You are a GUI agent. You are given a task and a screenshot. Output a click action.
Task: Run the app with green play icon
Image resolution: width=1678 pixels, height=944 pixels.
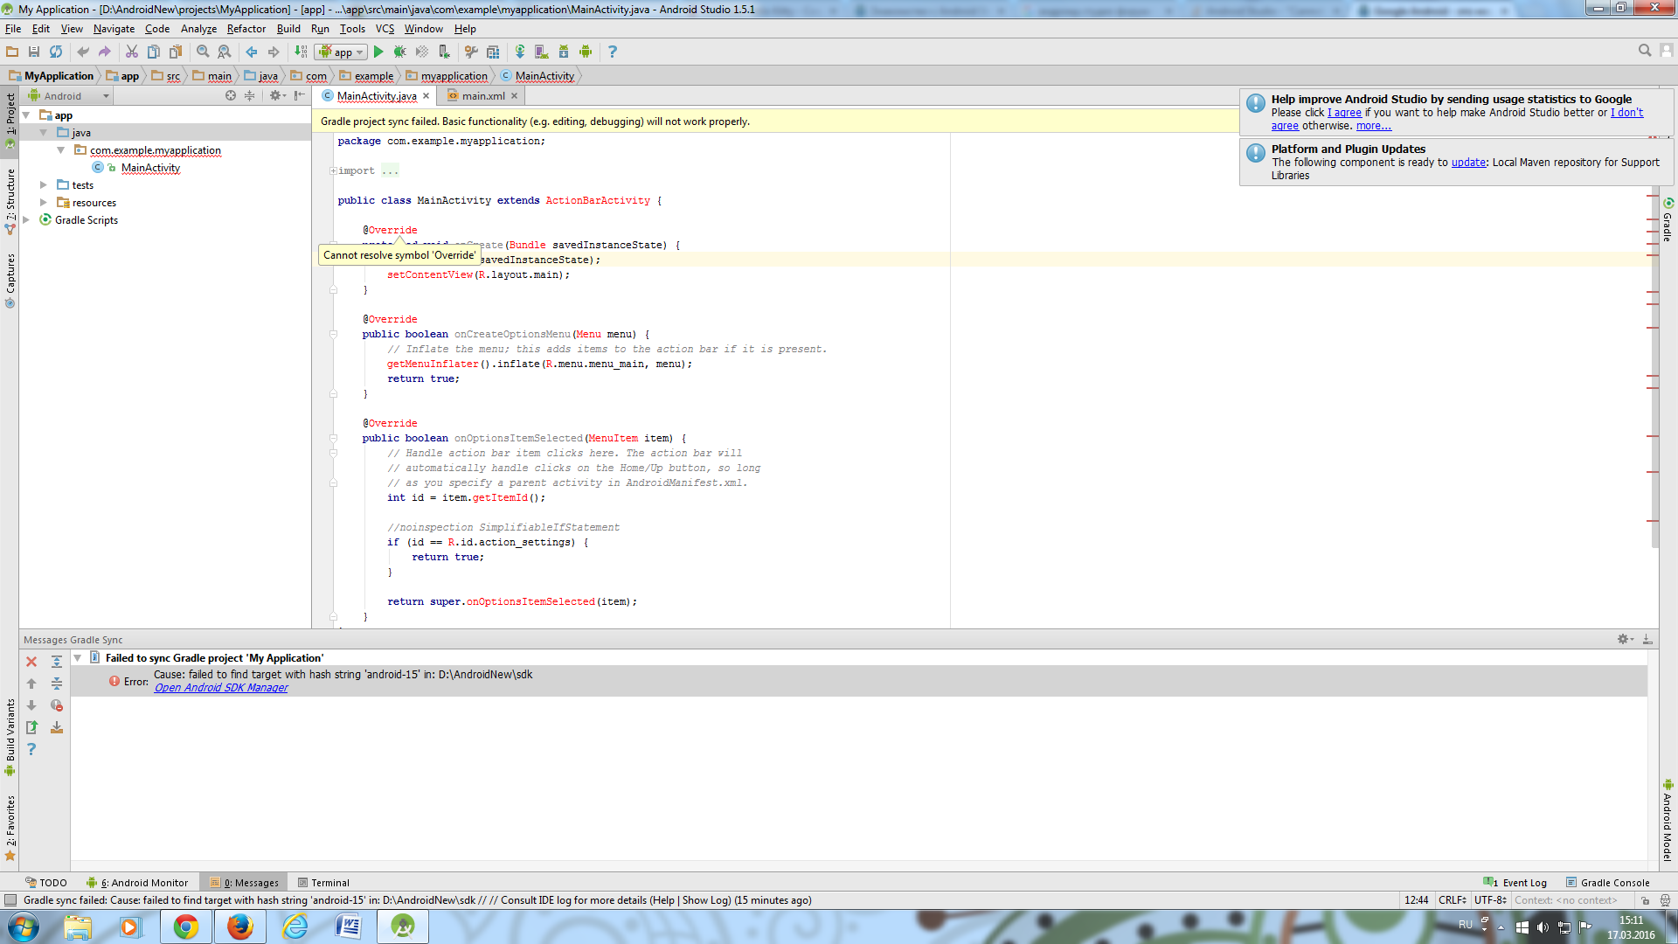coord(378,52)
